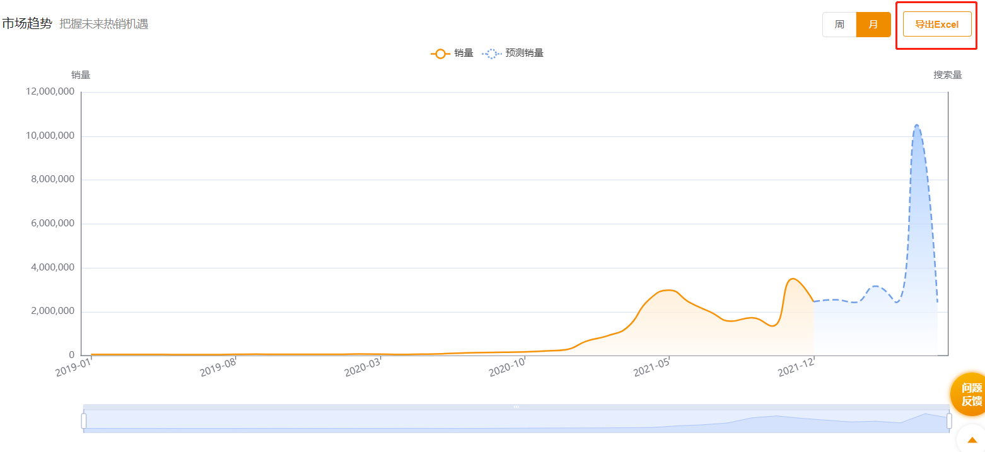Viewport: 985px width, 452px height.
Task: Click the 市场趋势 section title
Action: [x=26, y=24]
